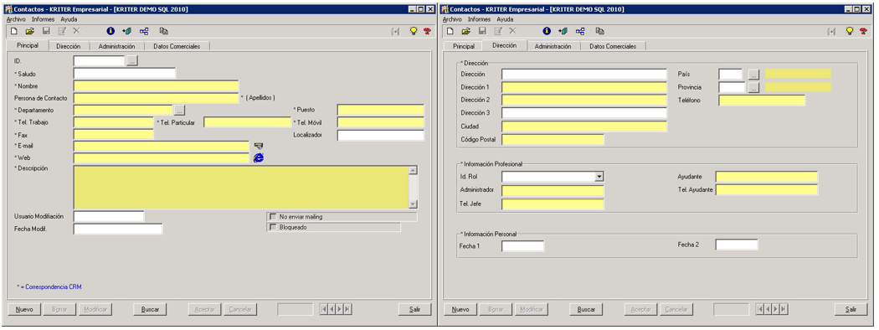Click New document icon in left window
The image size is (879, 330).
click(x=14, y=32)
